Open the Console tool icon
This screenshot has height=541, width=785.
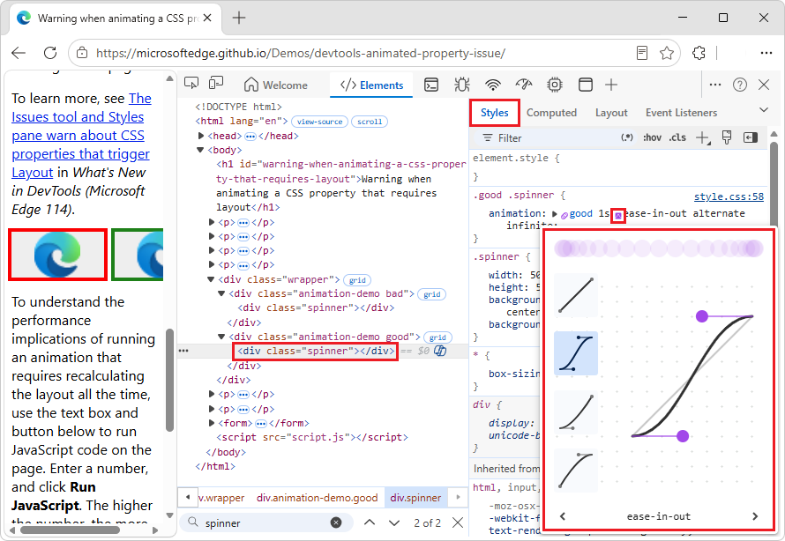(431, 85)
